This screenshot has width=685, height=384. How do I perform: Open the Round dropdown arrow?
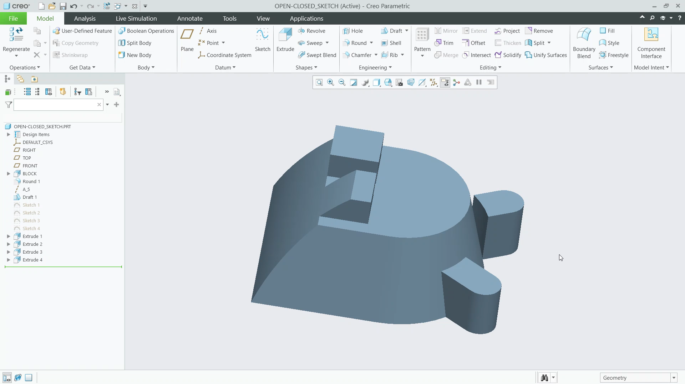pos(371,43)
